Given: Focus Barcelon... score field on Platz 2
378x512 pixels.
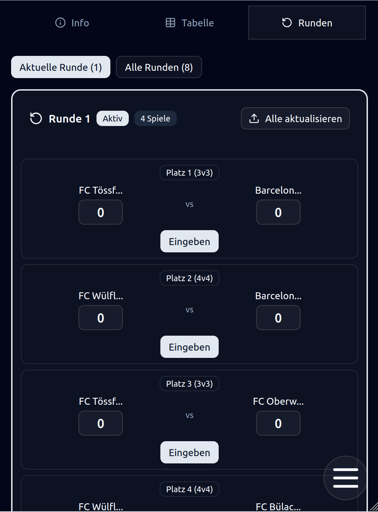Looking at the screenshot, I should (278, 318).
